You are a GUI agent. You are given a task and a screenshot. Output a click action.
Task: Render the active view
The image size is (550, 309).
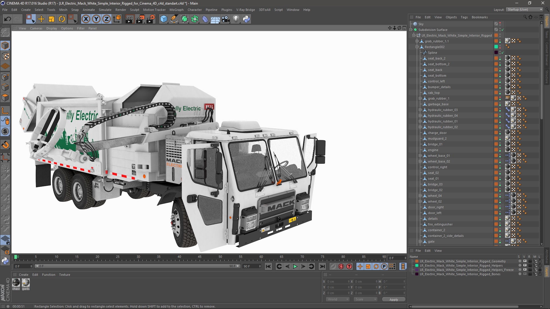[x=129, y=19]
